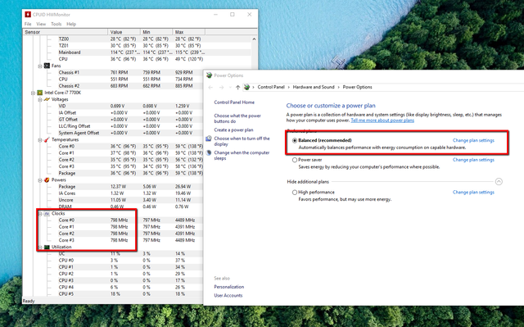Click the Up arrow in Power Options
This screenshot has width=524, height=327.
tap(237, 87)
